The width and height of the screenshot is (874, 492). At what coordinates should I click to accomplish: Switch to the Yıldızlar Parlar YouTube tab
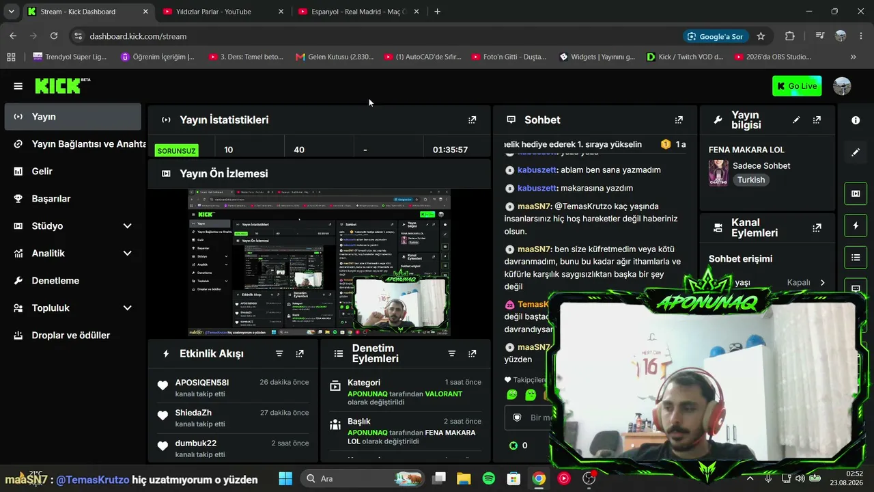[x=224, y=12]
